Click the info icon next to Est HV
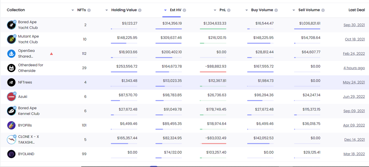 pos(184,10)
